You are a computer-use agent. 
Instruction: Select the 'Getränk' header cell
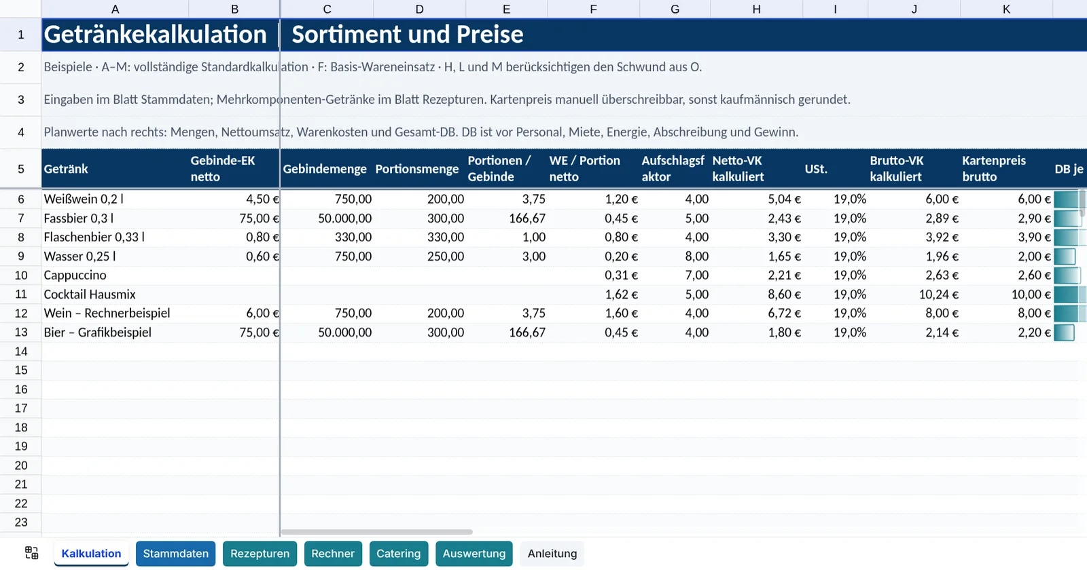pos(115,169)
